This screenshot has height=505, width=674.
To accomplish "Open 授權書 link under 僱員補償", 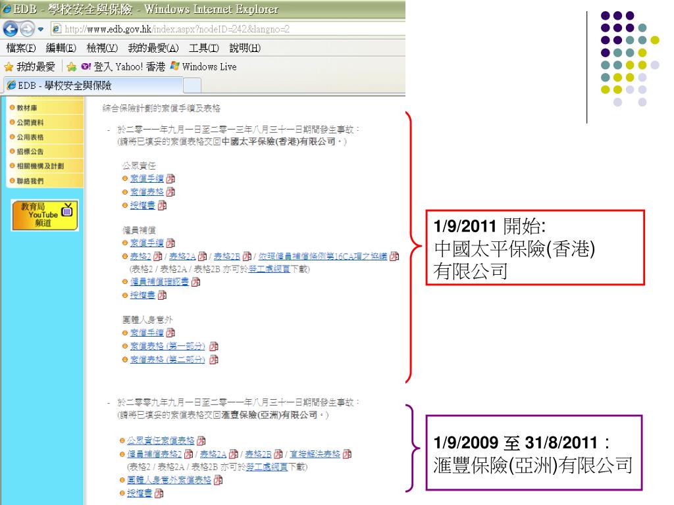I will click(143, 295).
